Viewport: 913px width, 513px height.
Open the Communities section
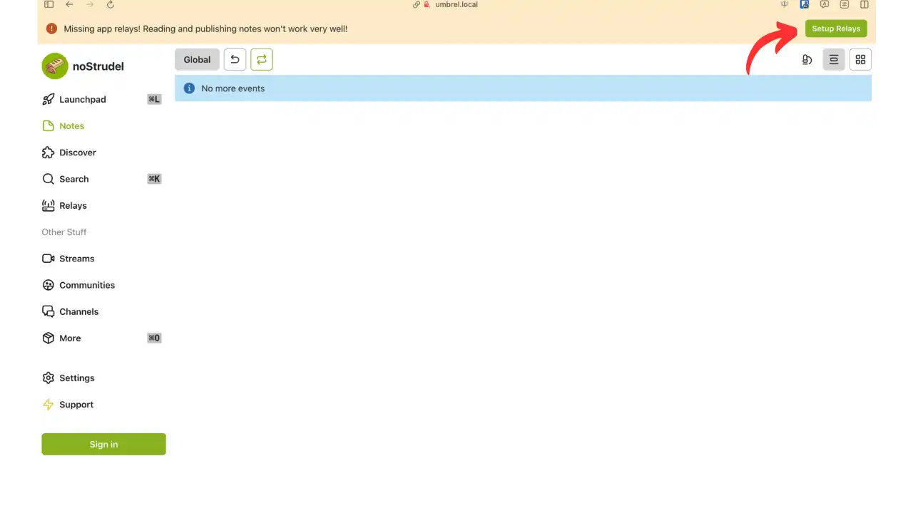click(86, 285)
